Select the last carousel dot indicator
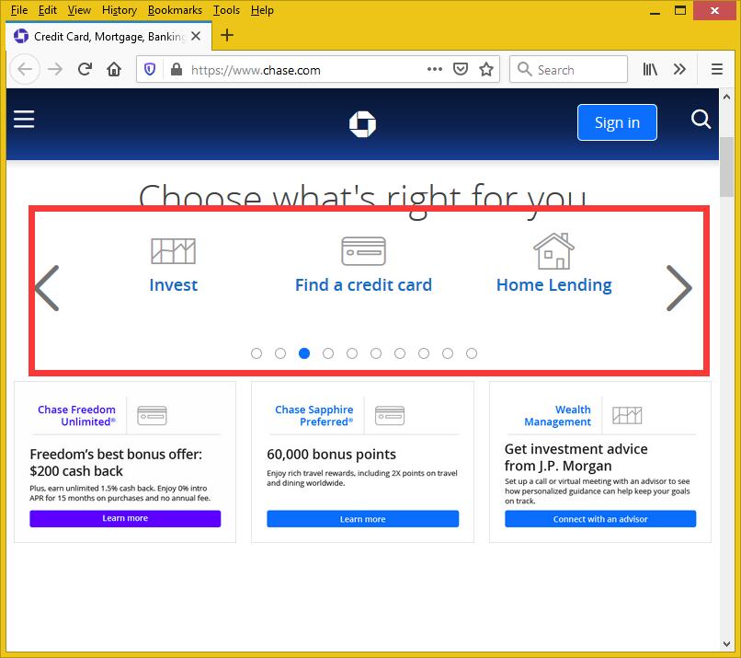Image resolution: width=741 pixels, height=658 pixels. coord(472,353)
